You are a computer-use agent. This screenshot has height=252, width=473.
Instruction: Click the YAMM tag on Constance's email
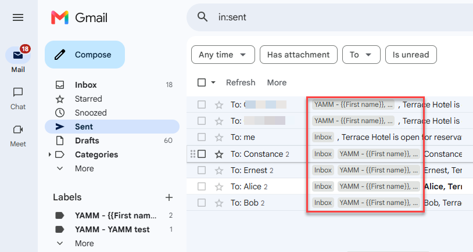click(379, 154)
